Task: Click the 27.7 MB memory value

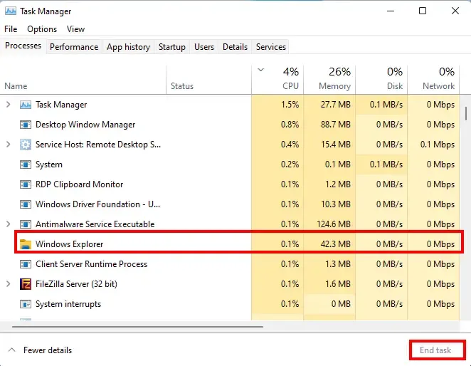Action: click(336, 105)
